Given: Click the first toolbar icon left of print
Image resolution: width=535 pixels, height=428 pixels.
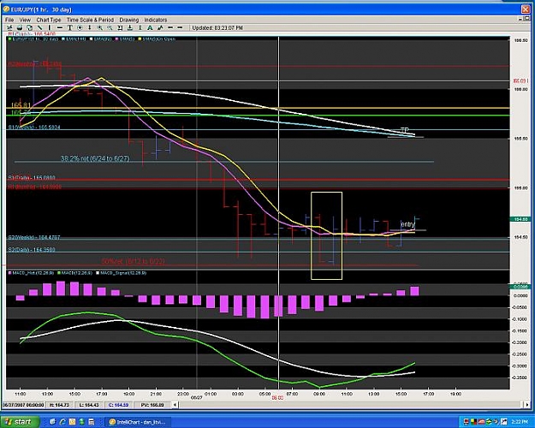Looking at the screenshot, I should point(9,27).
